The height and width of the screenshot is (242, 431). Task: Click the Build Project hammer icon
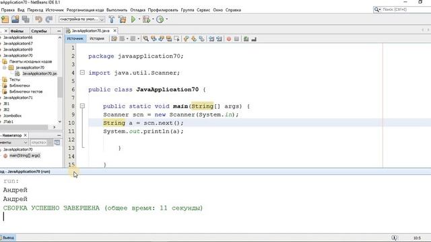[x=112, y=19]
